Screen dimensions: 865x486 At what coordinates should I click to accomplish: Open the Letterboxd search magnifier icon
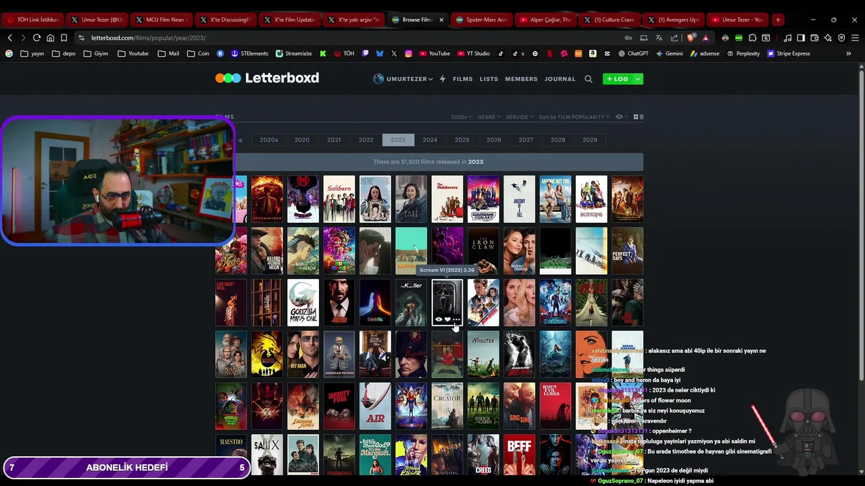tap(588, 79)
